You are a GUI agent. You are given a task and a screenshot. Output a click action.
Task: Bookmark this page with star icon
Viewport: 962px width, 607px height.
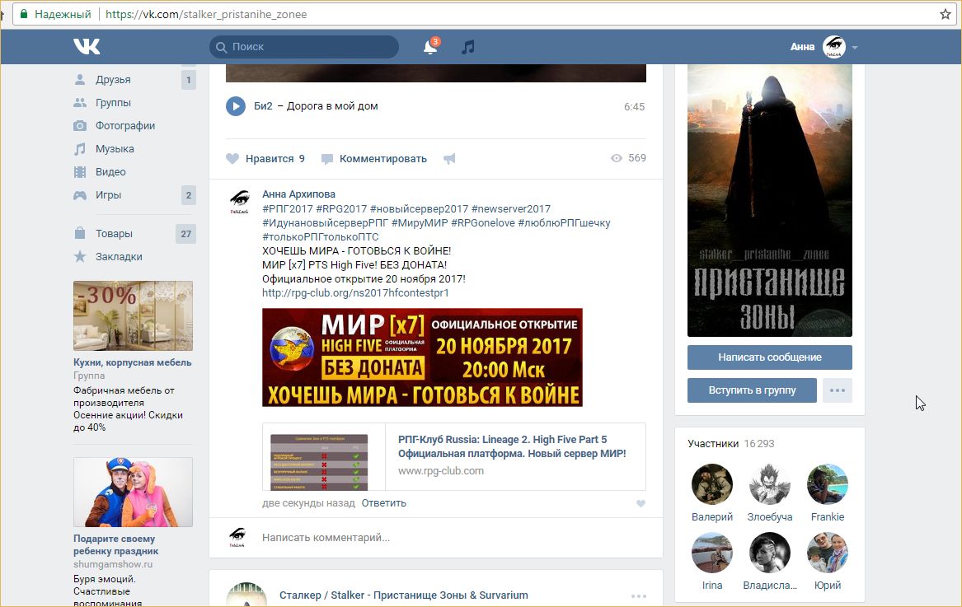tap(946, 15)
